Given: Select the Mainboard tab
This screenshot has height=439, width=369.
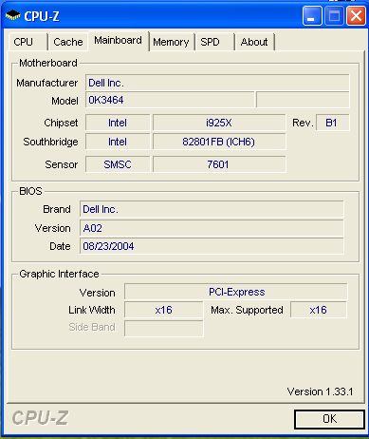Looking at the screenshot, I should 118,41.
